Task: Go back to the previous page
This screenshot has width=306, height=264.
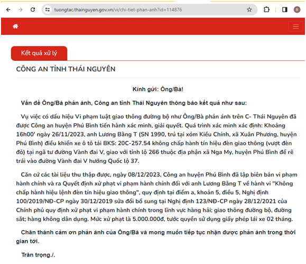Action: pos(8,10)
